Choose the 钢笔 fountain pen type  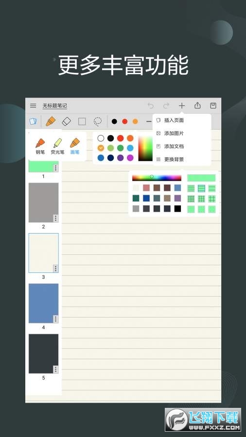click(x=40, y=146)
